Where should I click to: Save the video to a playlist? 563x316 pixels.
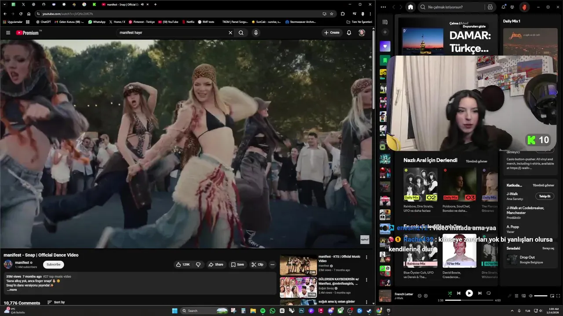click(x=238, y=265)
